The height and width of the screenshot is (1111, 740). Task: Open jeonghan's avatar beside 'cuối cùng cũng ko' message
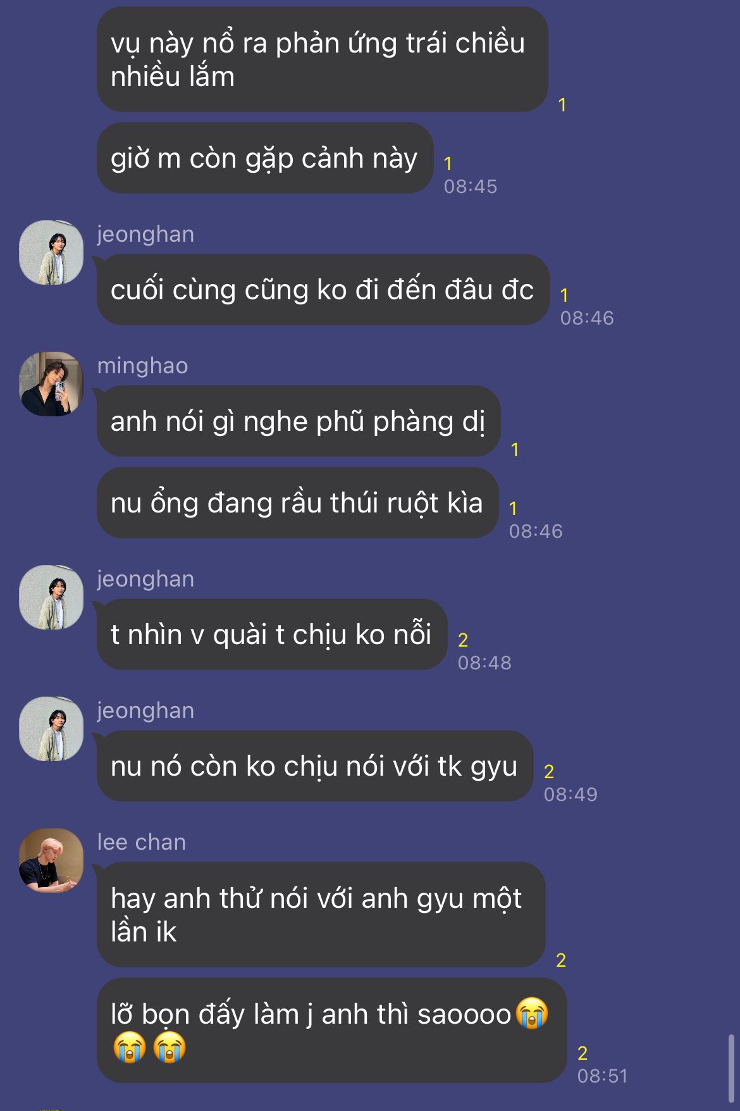point(51,252)
